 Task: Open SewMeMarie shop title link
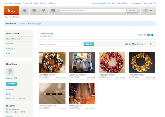[x=47, y=34]
